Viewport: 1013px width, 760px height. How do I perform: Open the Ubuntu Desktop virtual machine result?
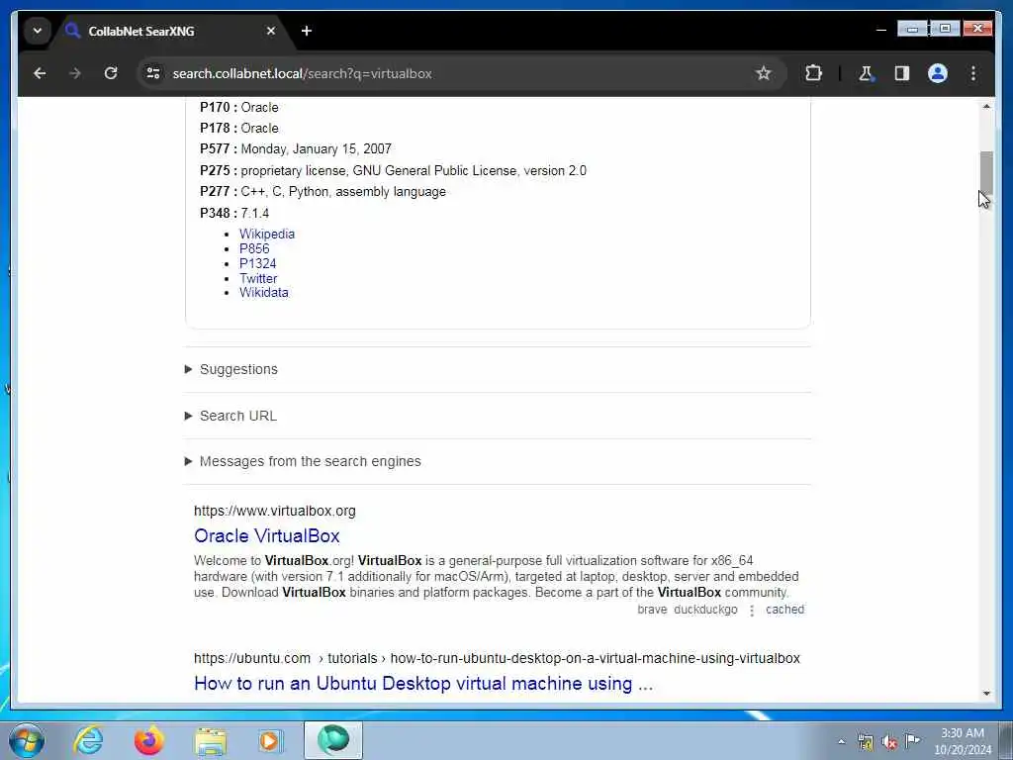[423, 684]
